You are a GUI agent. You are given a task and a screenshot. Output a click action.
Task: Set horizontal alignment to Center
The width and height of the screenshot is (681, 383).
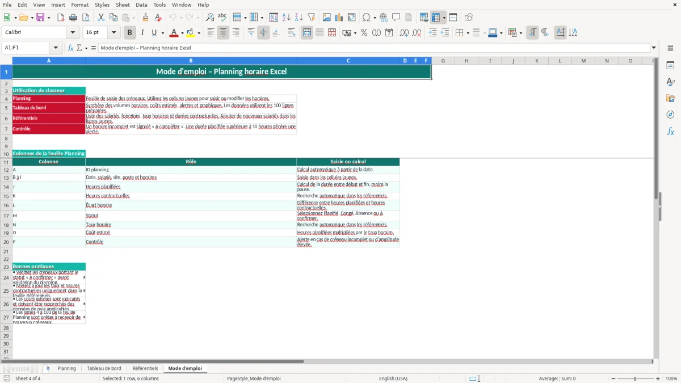(223, 33)
